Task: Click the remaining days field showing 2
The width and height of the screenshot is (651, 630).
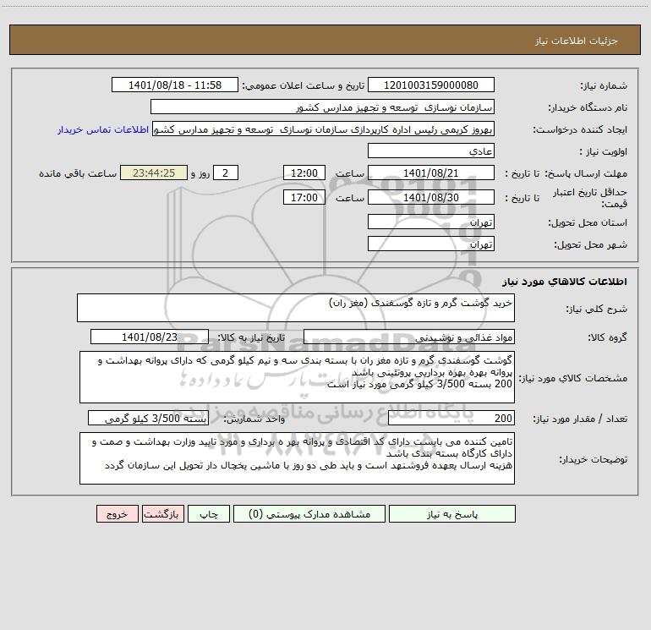Action: [226, 173]
